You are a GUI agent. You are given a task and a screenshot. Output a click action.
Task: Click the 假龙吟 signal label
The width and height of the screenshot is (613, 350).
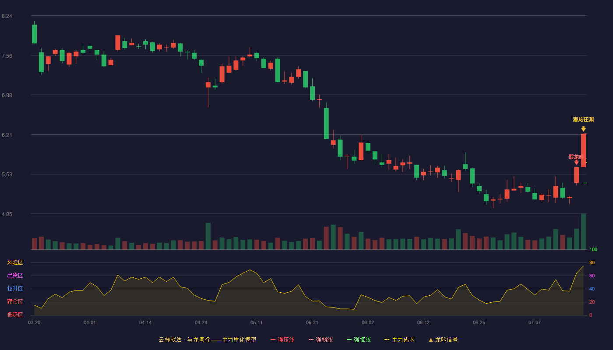[576, 157]
